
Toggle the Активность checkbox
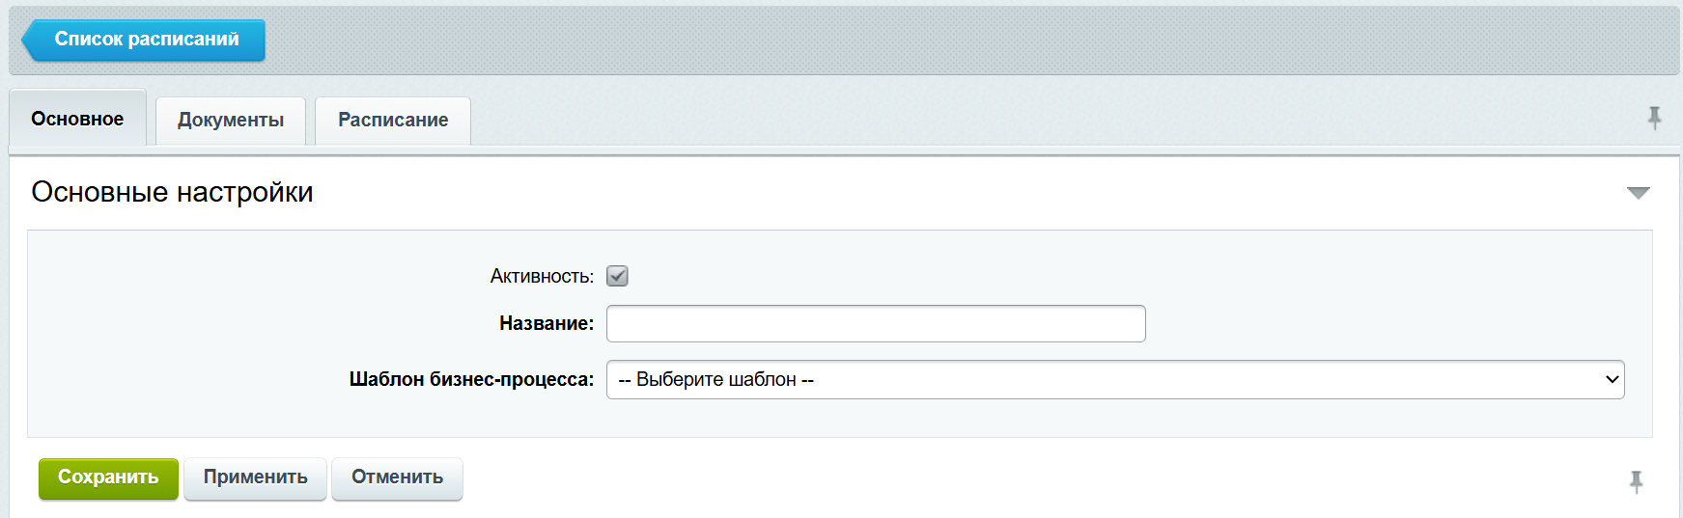click(617, 276)
